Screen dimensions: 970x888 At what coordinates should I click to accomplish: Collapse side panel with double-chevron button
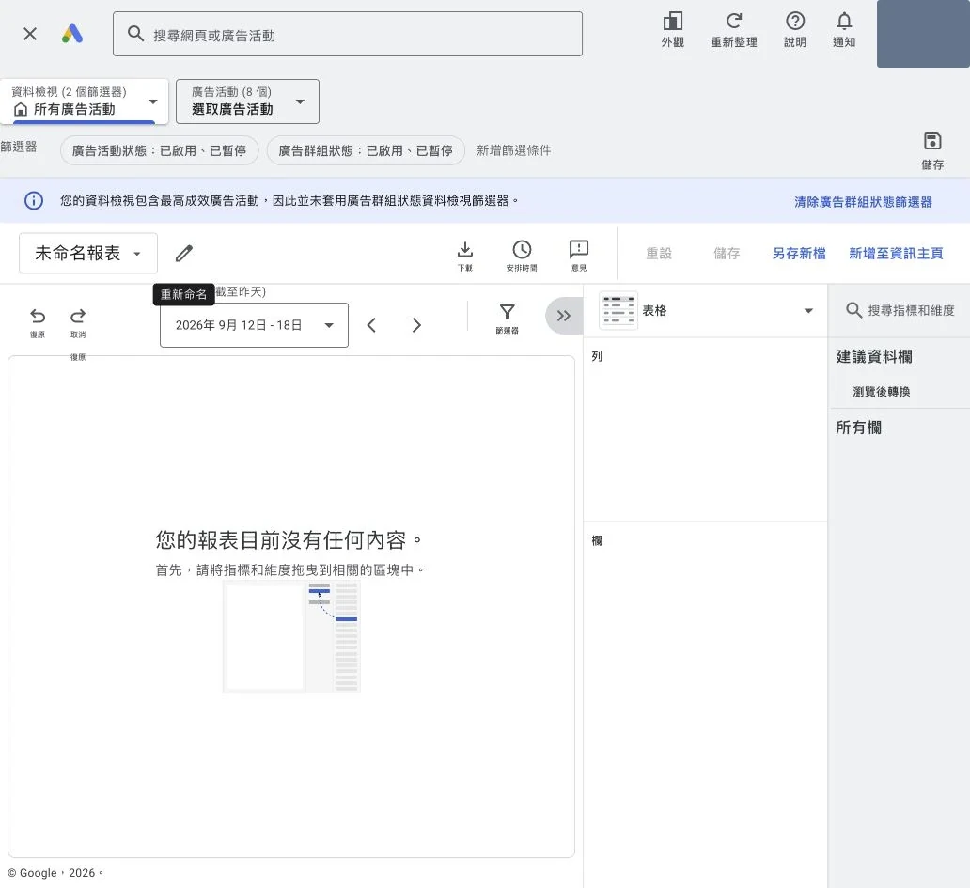(x=564, y=316)
